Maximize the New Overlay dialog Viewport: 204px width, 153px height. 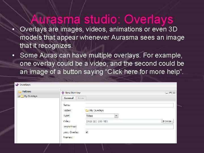point(170,93)
